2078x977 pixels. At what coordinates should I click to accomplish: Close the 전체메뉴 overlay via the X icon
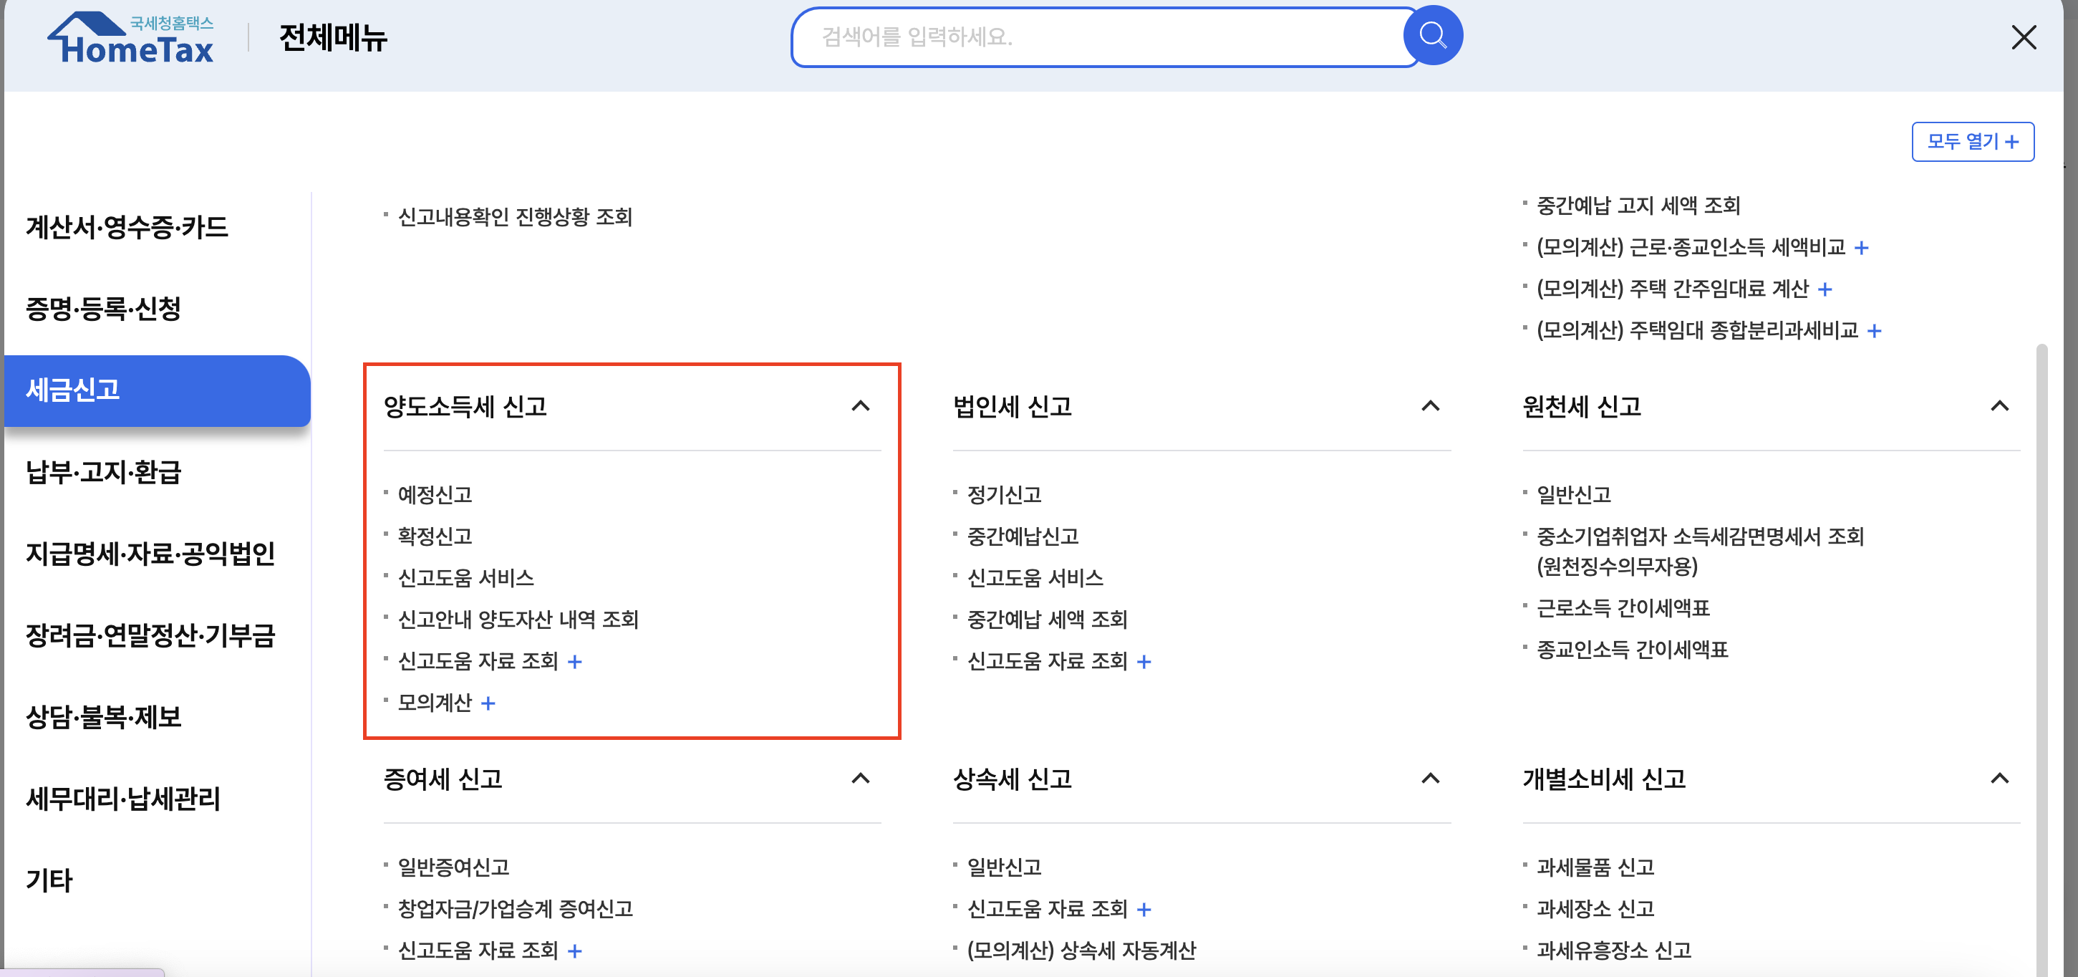[x=2025, y=37]
